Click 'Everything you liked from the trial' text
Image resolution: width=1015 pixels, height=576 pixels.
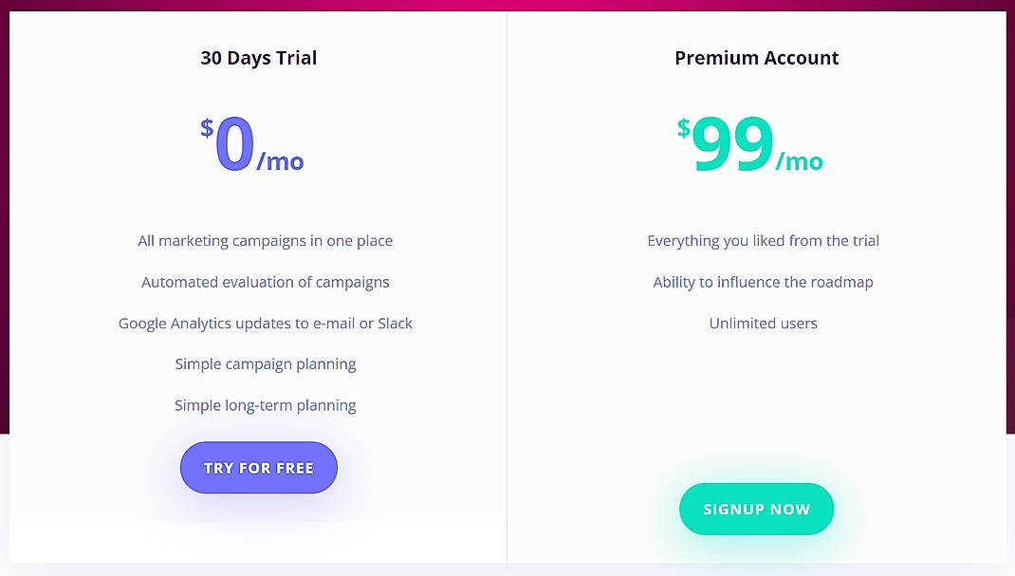click(x=764, y=241)
